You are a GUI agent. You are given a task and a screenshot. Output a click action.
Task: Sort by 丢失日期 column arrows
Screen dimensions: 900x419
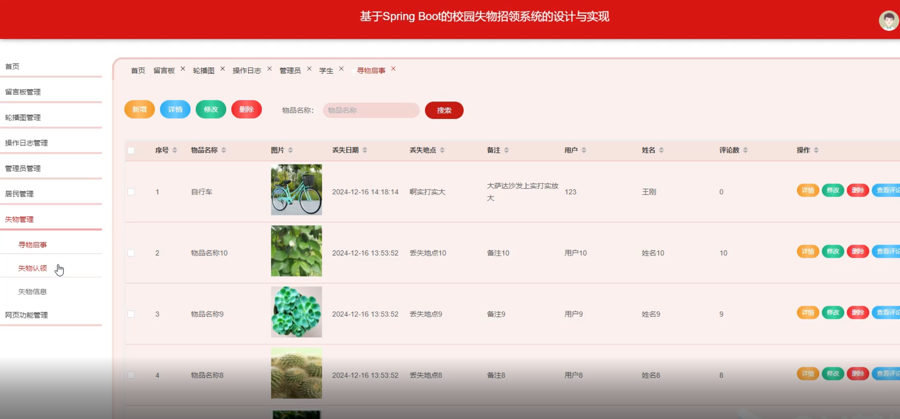pos(365,150)
